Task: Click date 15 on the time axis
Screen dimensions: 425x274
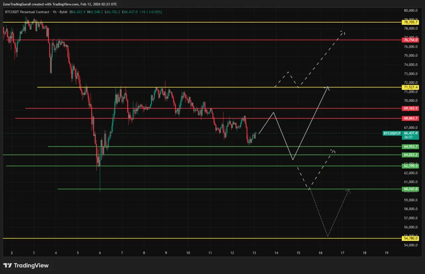Action: tap(298, 253)
